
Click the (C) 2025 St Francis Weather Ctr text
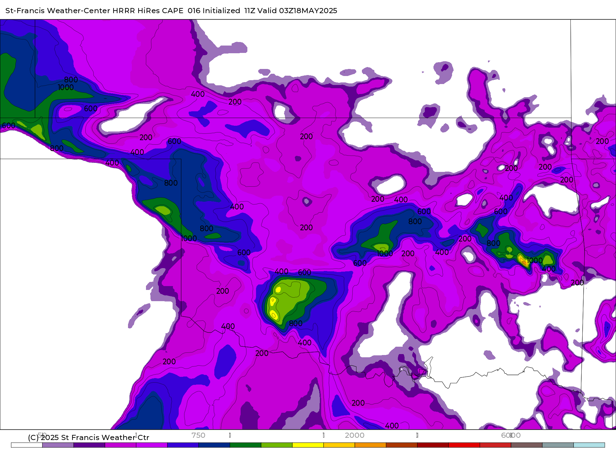point(89,437)
